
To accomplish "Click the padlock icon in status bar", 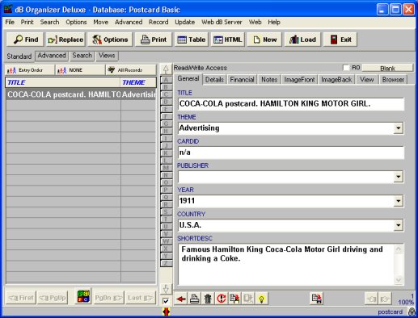I will [x=412, y=312].
